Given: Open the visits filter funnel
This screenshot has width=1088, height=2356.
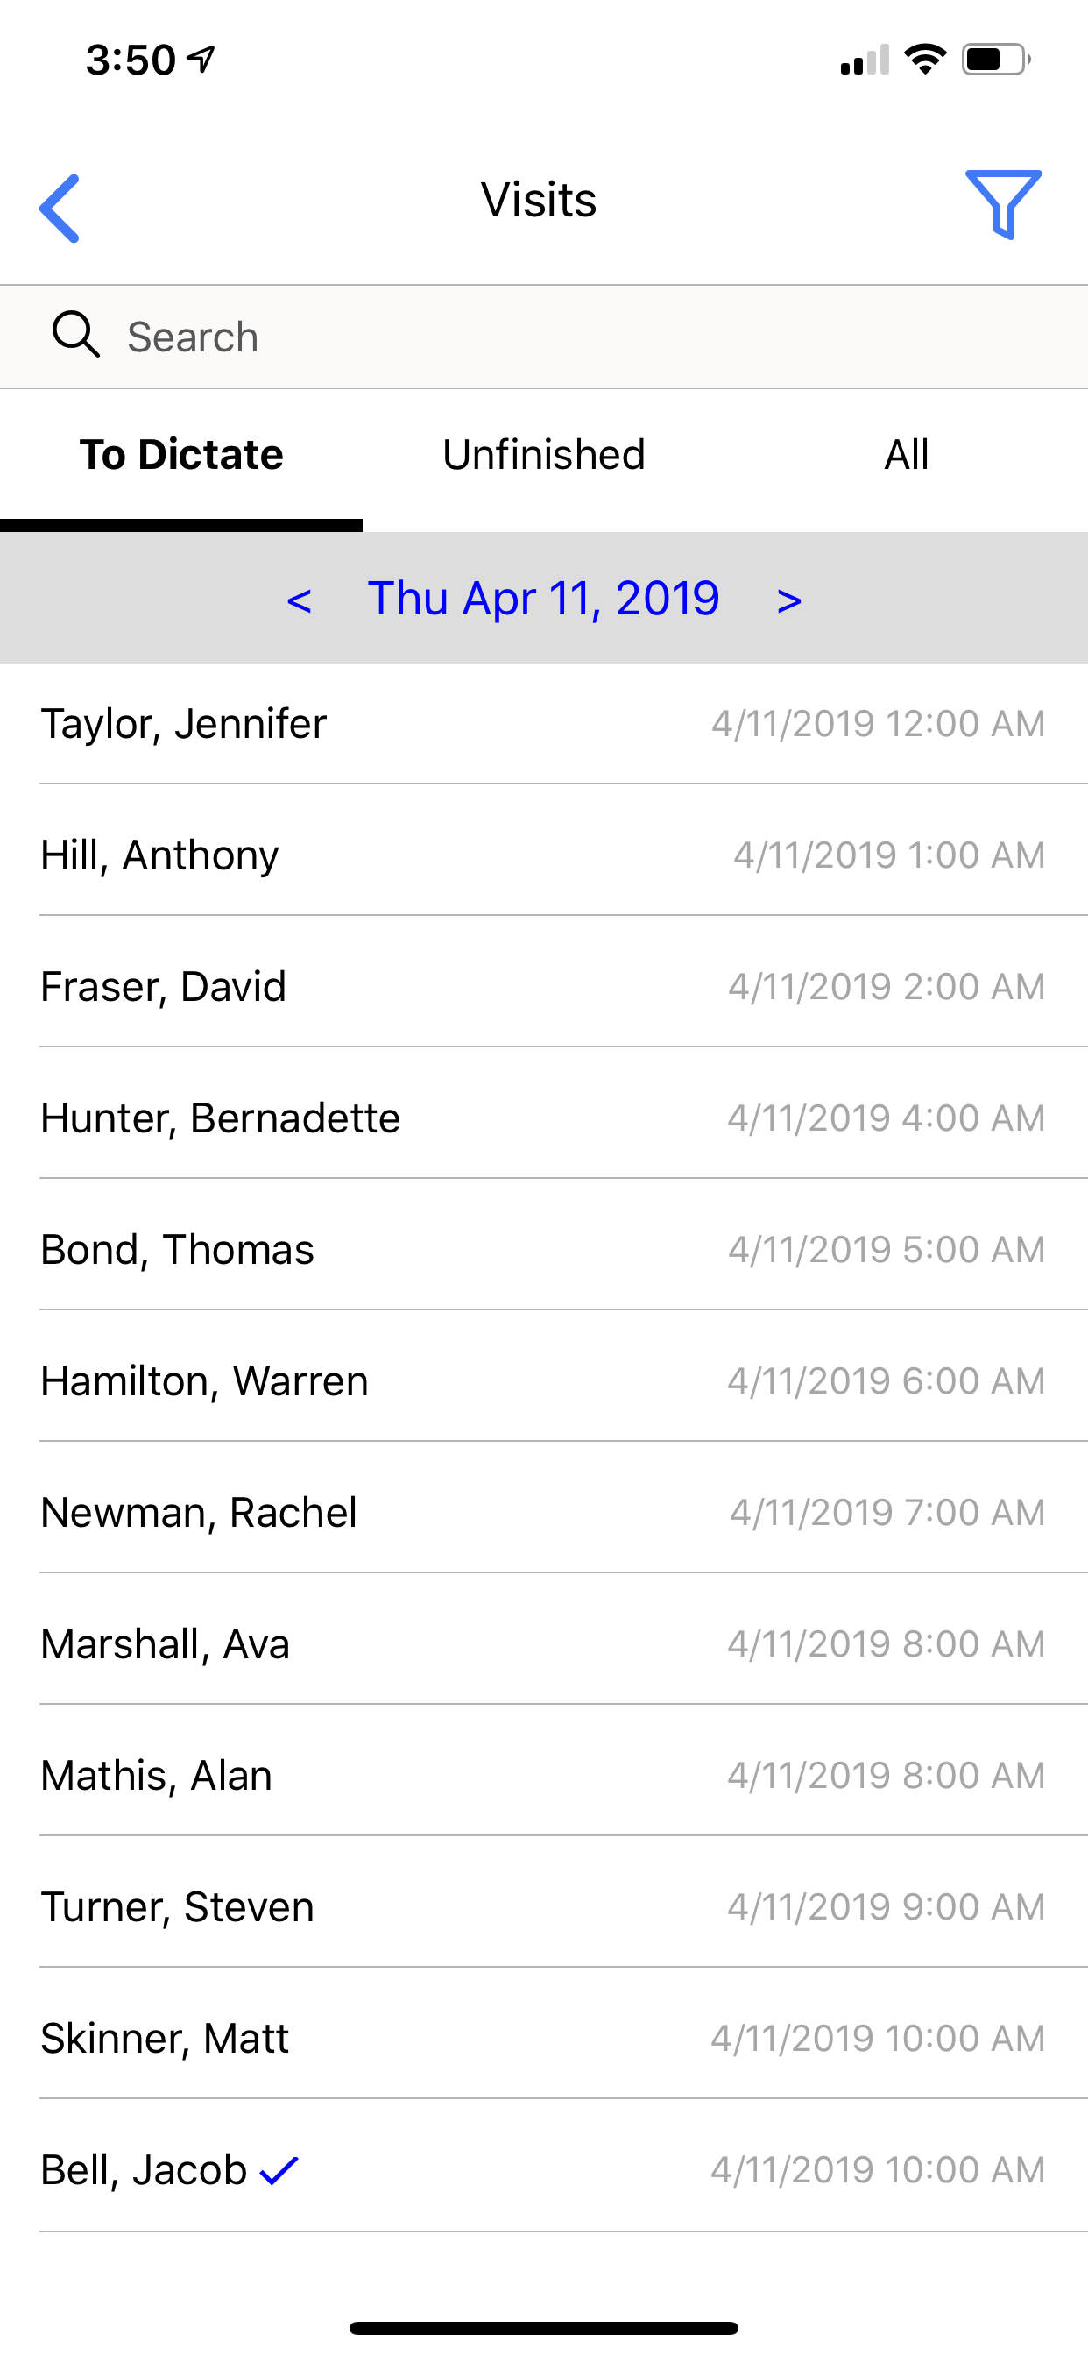Looking at the screenshot, I should (x=1003, y=204).
